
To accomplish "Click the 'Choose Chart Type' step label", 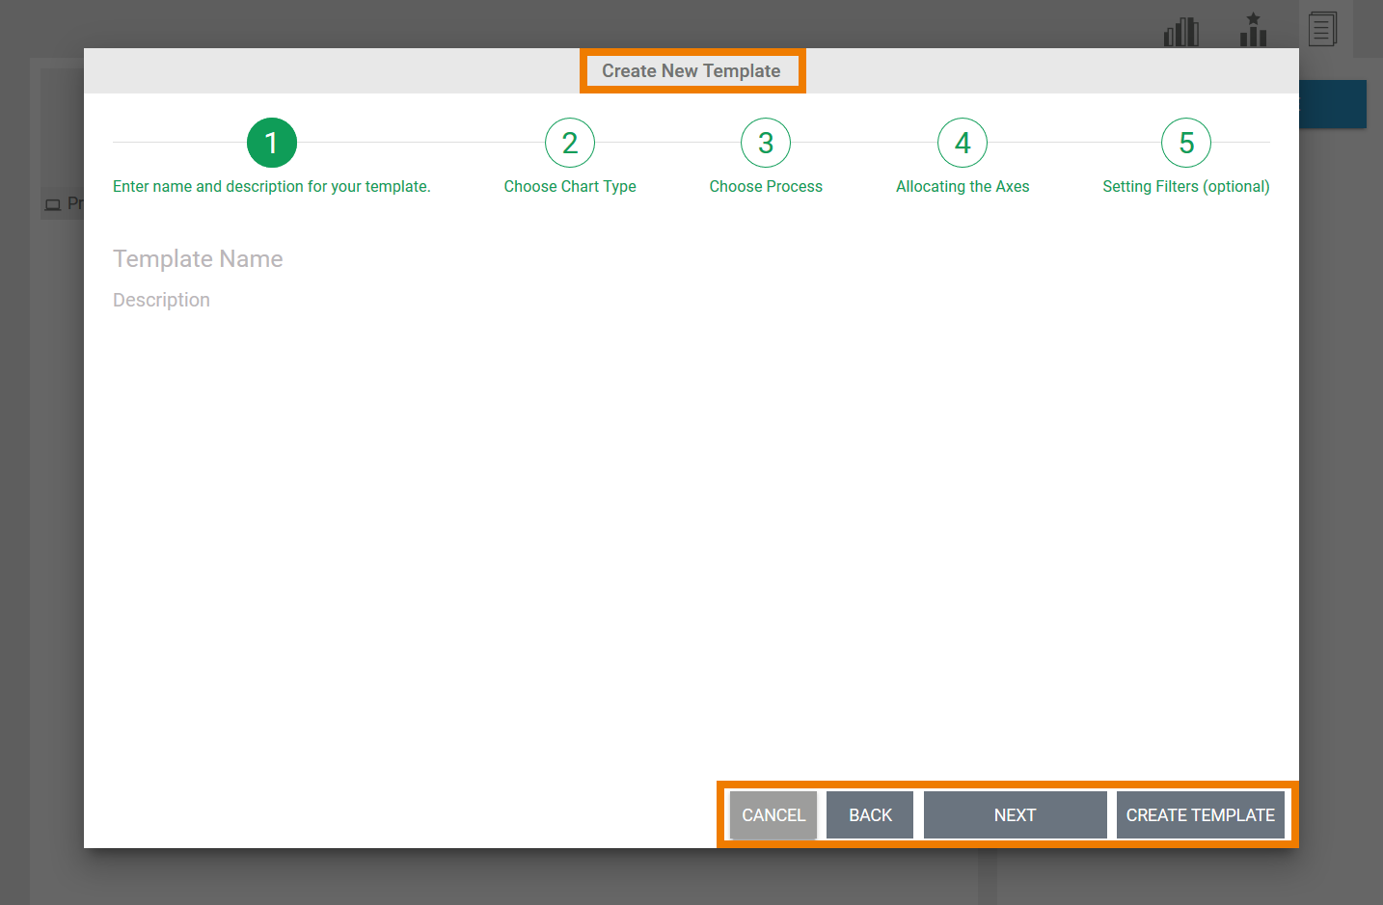I will pyautogui.click(x=570, y=187).
